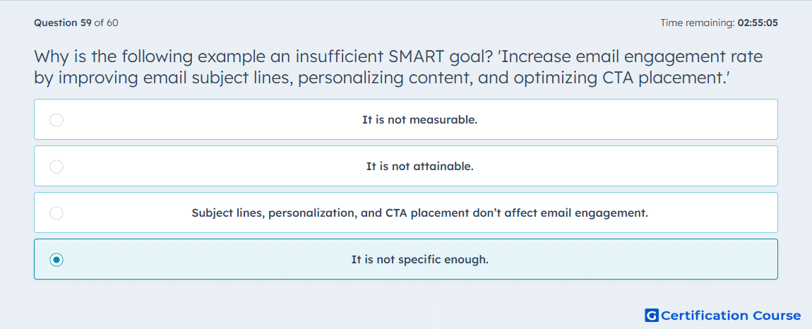The height and width of the screenshot is (329, 812).
Task: Select the 'It is not measurable' radio button
Action: pyautogui.click(x=56, y=120)
